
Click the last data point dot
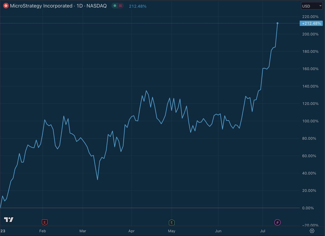(x=277, y=23)
